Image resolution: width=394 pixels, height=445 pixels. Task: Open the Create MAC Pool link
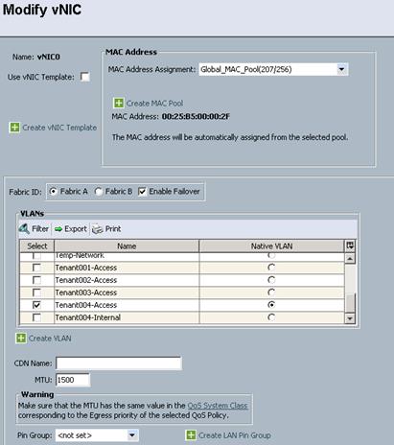pos(154,104)
